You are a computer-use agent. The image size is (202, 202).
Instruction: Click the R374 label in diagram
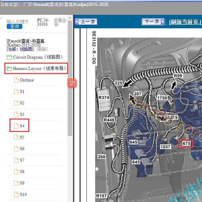pyautogui.click(x=104, y=98)
